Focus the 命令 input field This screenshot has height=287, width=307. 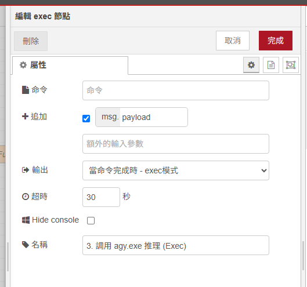pyautogui.click(x=176, y=90)
